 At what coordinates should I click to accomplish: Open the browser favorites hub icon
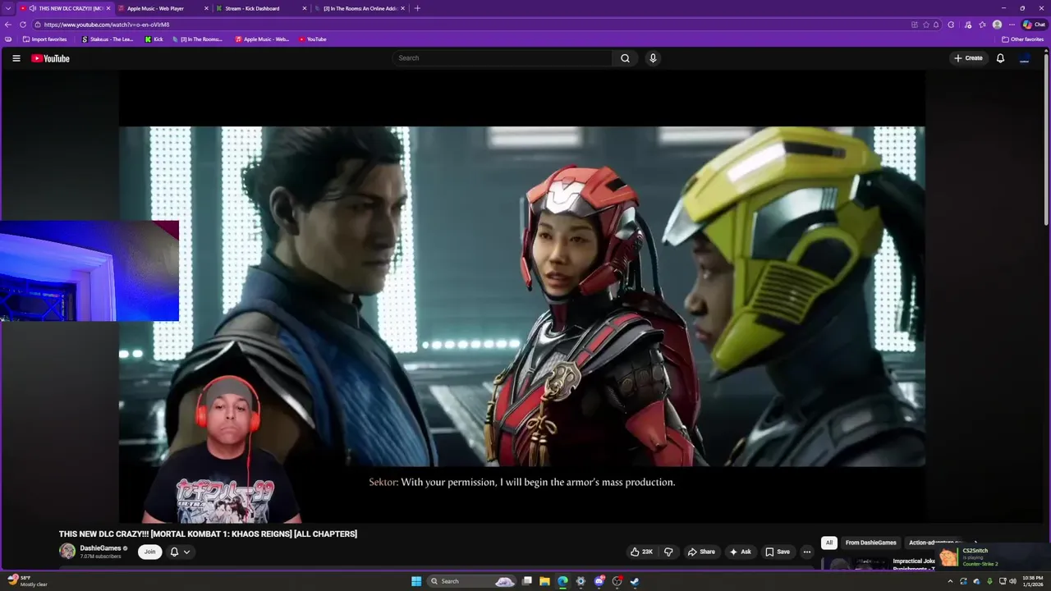[x=982, y=25]
